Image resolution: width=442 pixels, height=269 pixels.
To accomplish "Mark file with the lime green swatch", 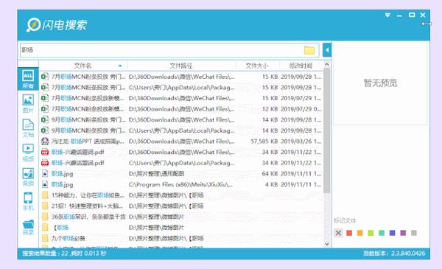I will pyautogui.click(x=371, y=233).
